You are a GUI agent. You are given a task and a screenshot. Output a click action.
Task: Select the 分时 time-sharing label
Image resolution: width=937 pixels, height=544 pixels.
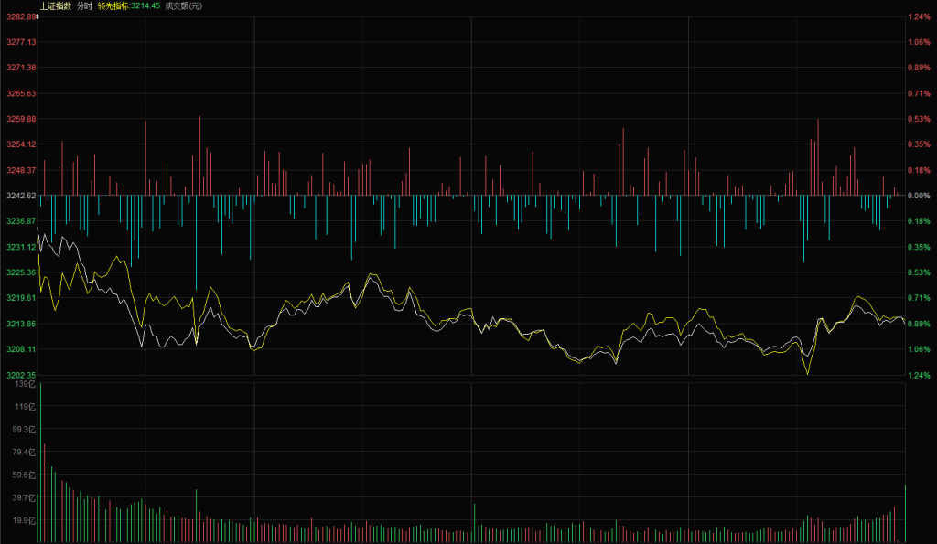point(84,5)
